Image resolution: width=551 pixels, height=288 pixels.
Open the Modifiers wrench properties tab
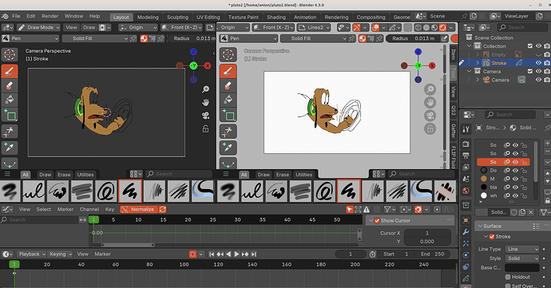466,232
